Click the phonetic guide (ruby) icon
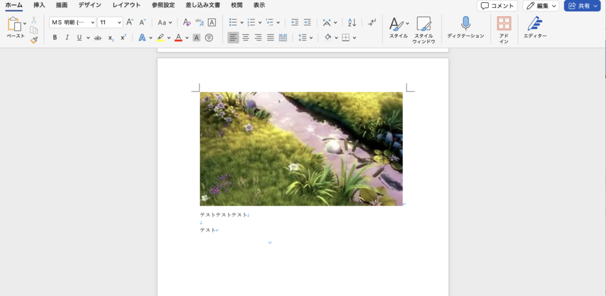 tap(199, 22)
